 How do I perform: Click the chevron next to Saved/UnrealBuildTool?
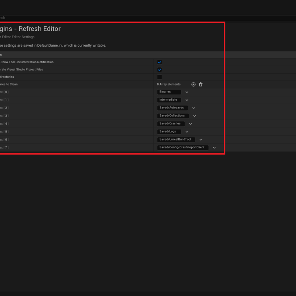[201, 140]
